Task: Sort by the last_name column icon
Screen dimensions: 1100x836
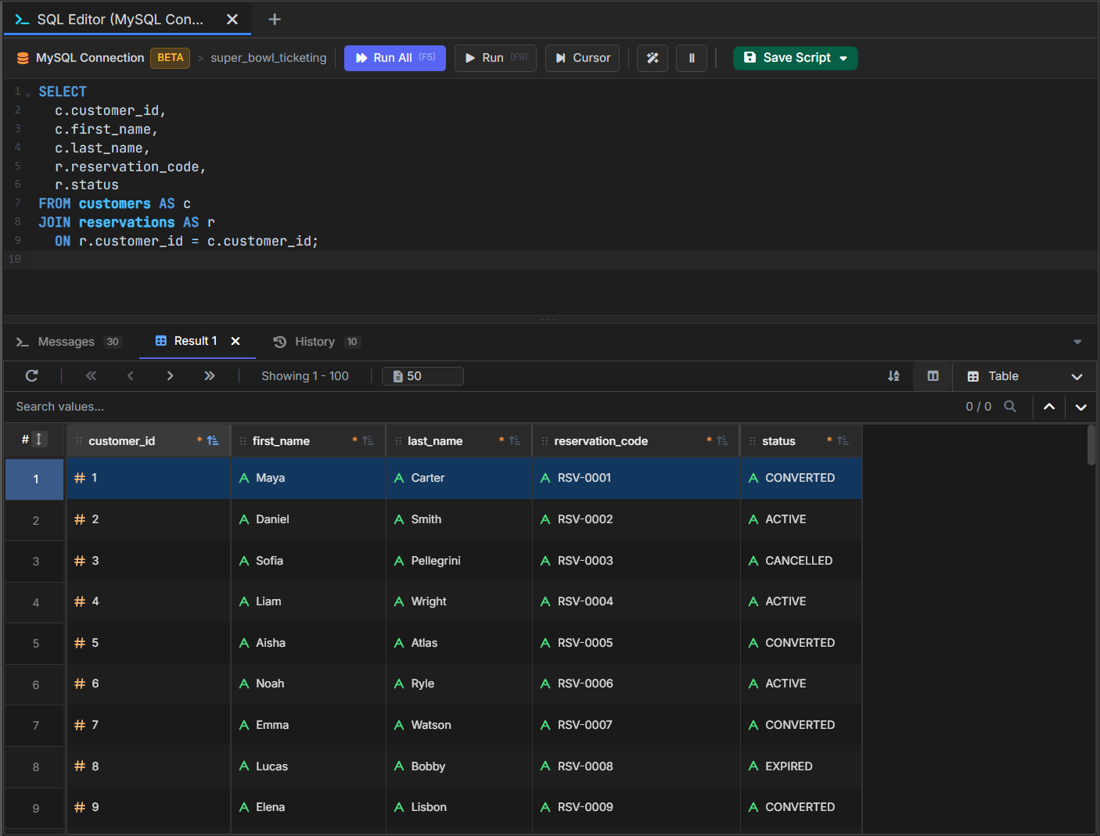Action: [515, 441]
